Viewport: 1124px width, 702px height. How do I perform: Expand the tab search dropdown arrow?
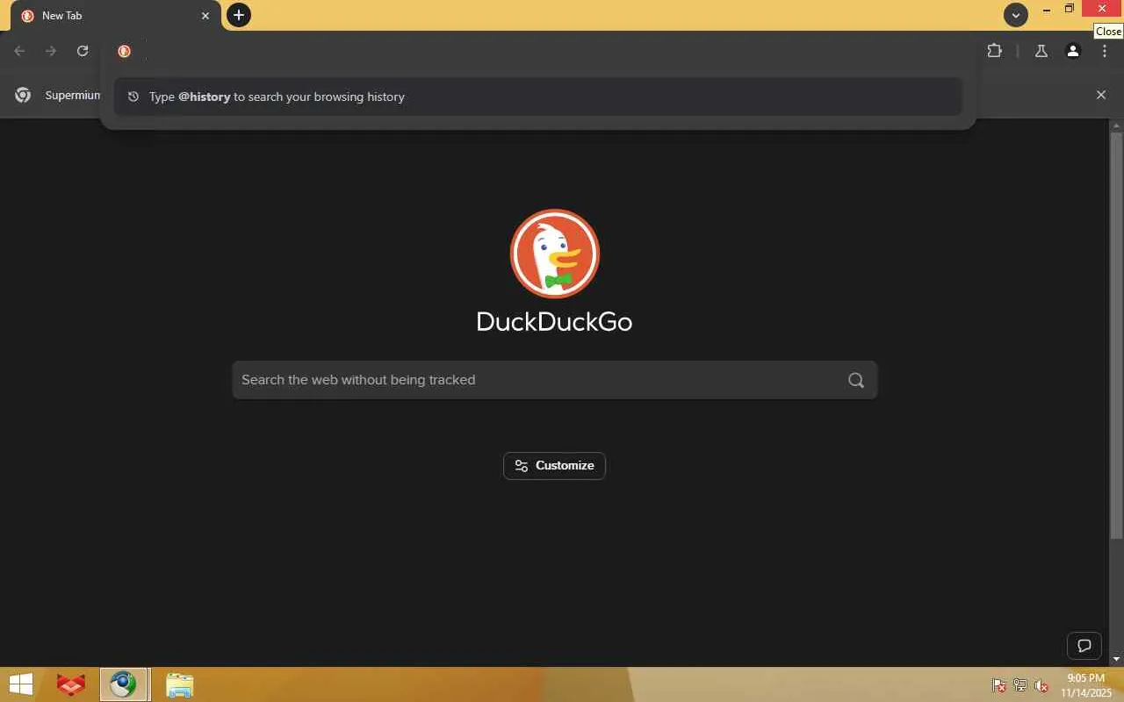1016,15
